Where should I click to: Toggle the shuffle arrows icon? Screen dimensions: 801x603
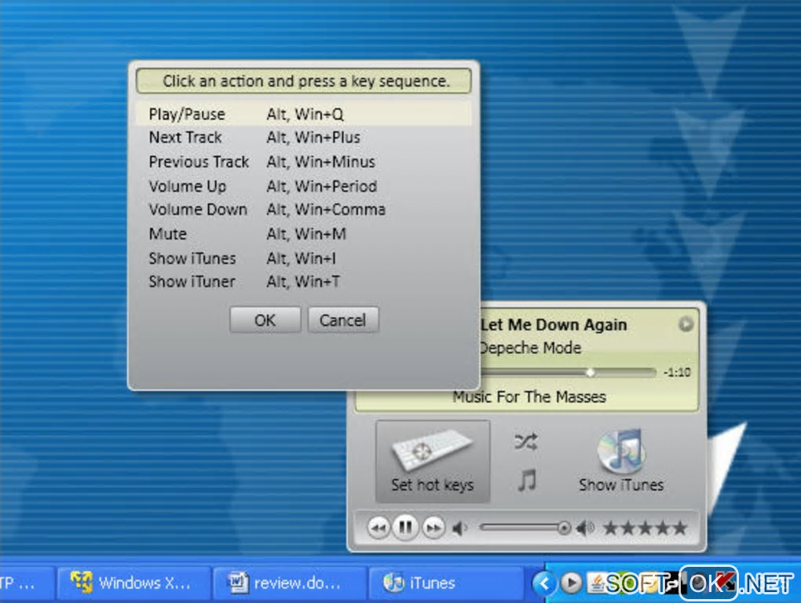coord(526,442)
